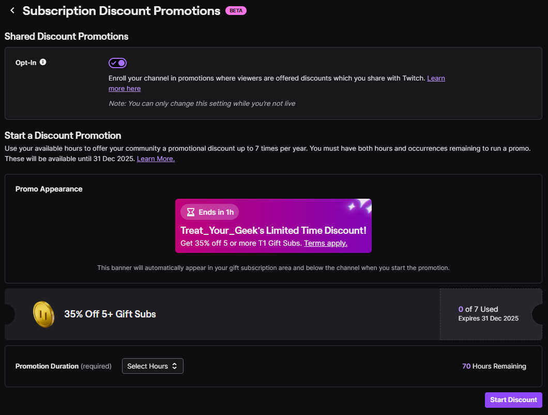Click the Expires 31 Dec 2025 text
The width and height of the screenshot is (548, 415).
click(x=488, y=318)
